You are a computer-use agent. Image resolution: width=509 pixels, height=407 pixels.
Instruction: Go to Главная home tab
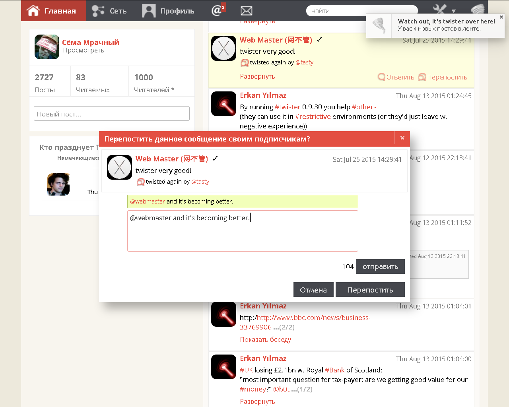tap(53, 11)
